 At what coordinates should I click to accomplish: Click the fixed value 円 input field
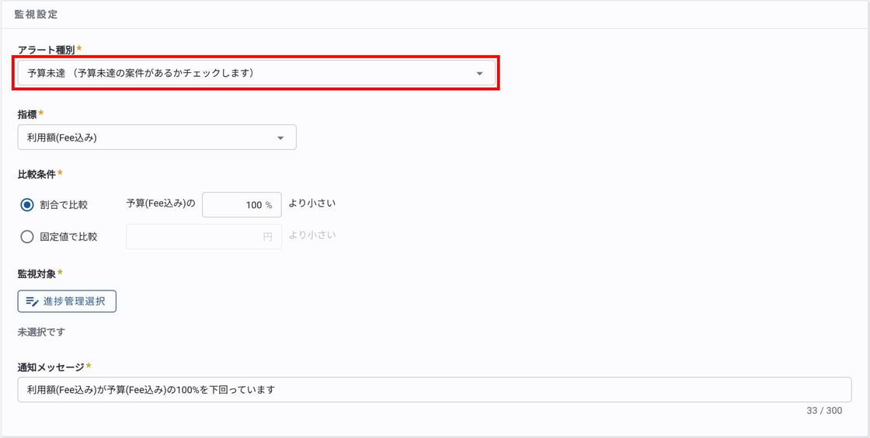203,237
